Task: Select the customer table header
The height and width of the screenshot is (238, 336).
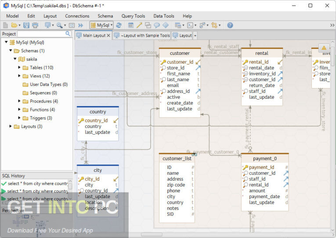Action: pos(180,53)
